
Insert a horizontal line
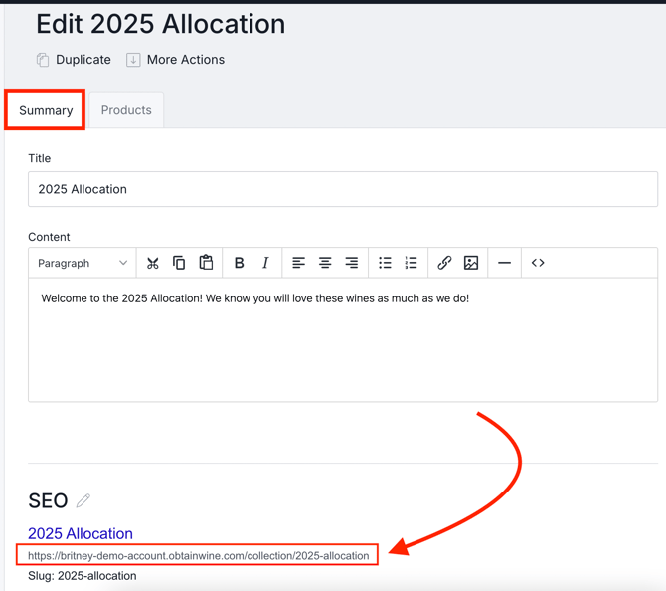[504, 263]
